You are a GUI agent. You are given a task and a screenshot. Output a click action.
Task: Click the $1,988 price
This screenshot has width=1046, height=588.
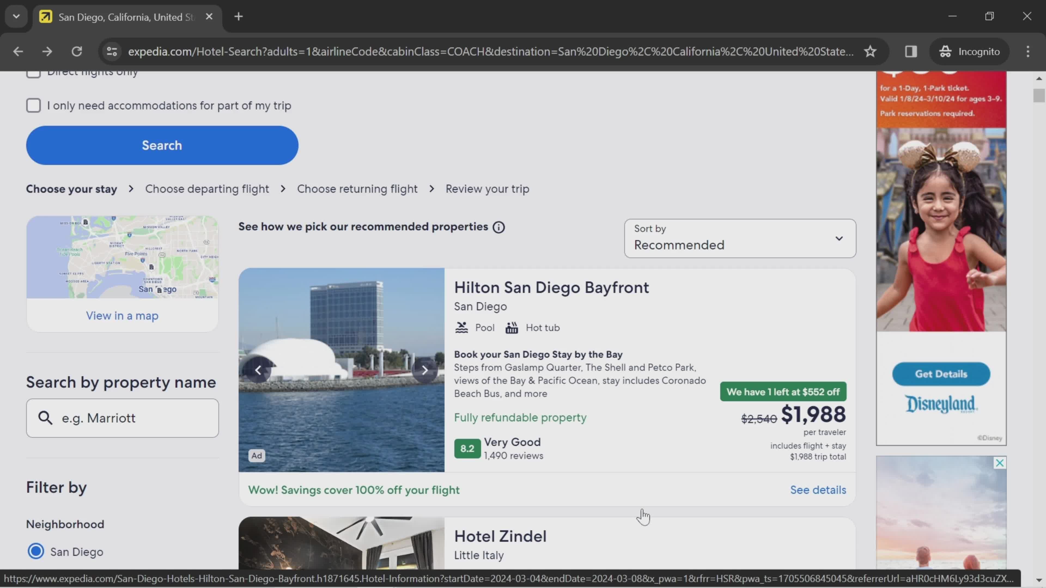pos(813,414)
